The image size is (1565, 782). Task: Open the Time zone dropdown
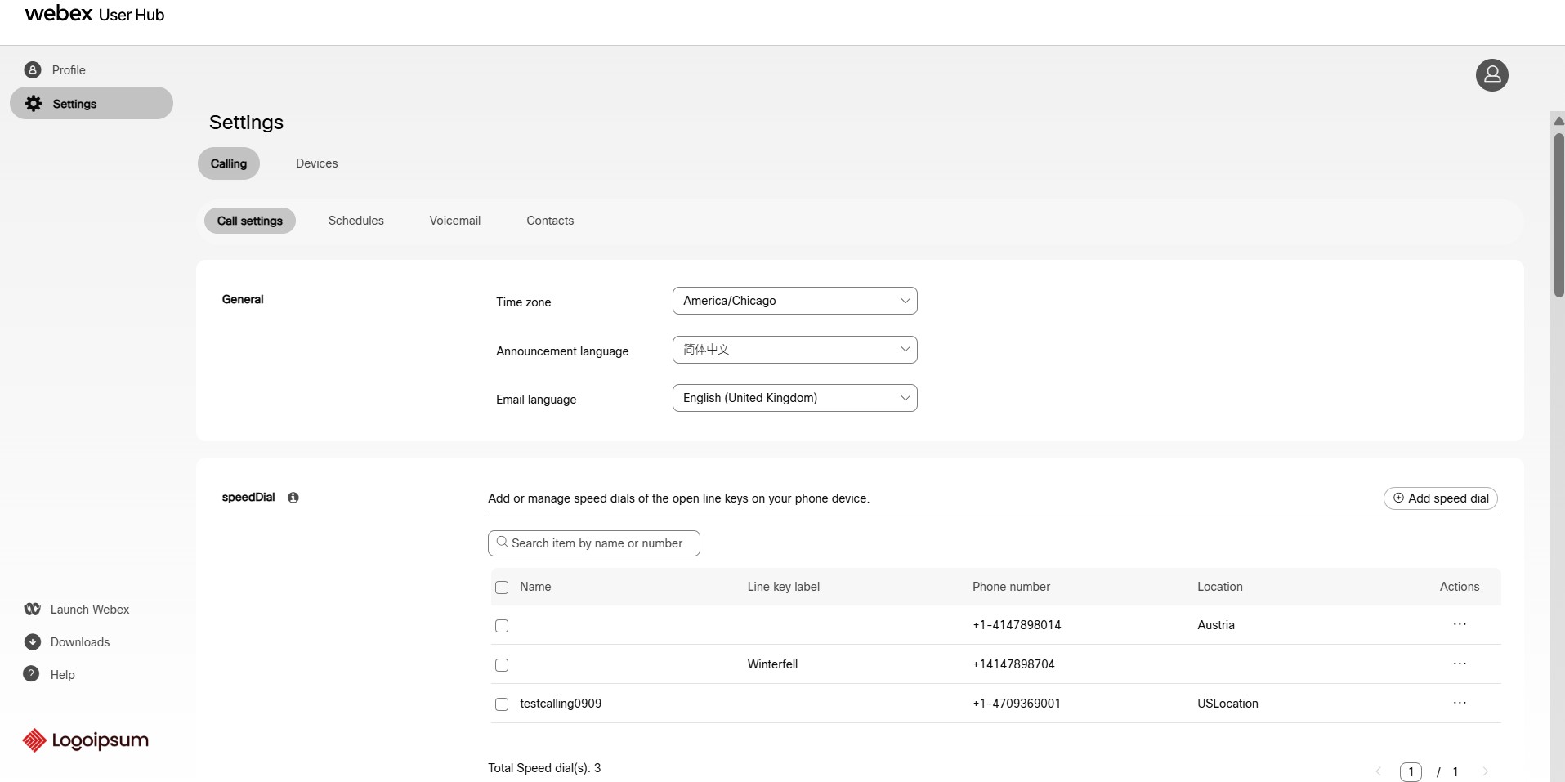(794, 301)
